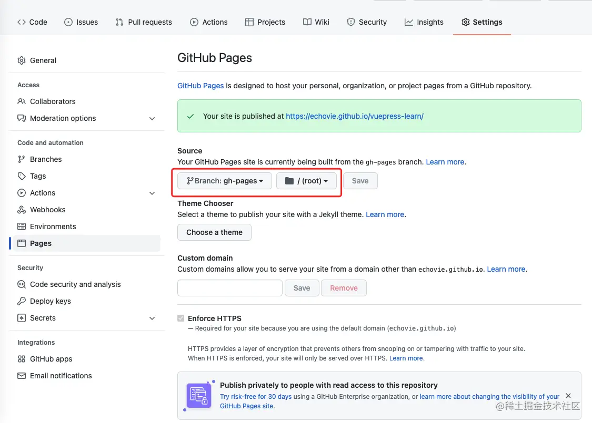Toggle the Enforce HTTPS checkbox
The height and width of the screenshot is (423, 592).
[x=181, y=318]
